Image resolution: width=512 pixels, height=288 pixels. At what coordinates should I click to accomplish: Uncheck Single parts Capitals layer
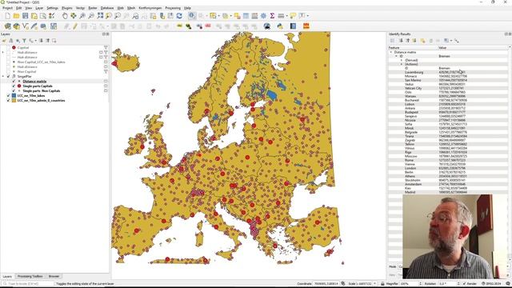14,86
